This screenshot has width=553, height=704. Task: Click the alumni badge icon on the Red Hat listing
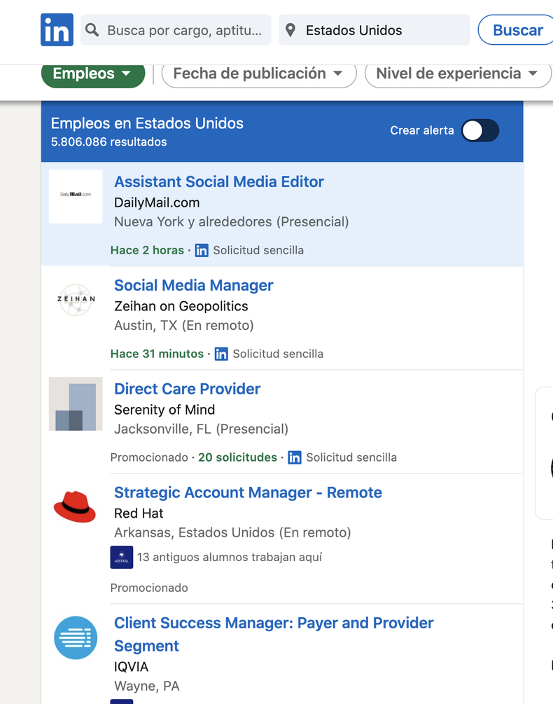tap(121, 557)
